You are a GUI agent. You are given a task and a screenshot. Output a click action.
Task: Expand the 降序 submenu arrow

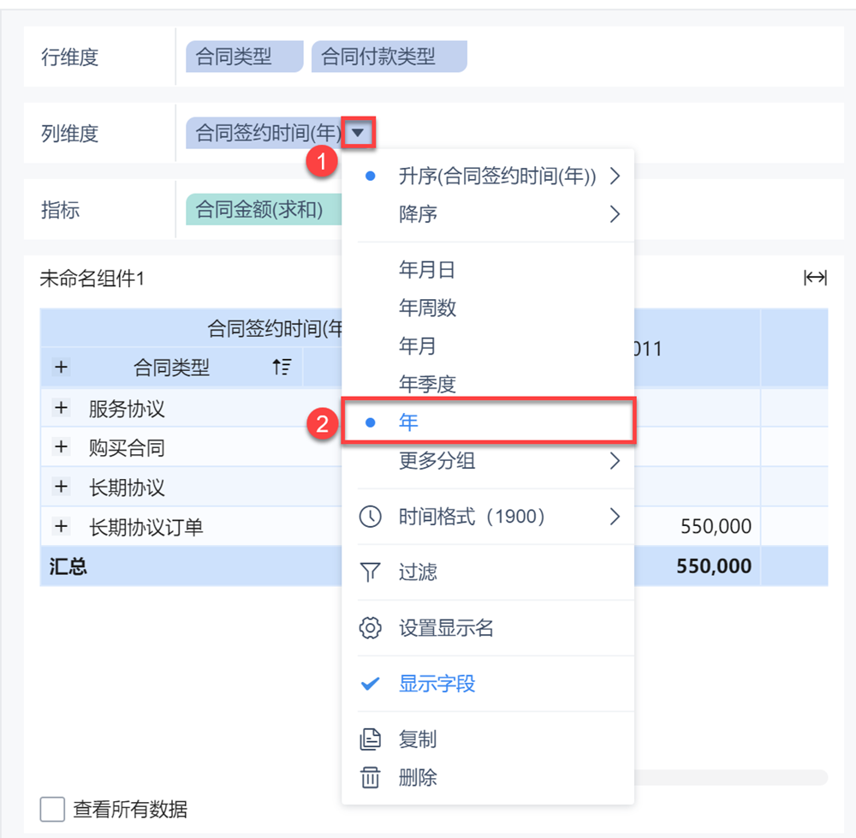[x=615, y=213]
